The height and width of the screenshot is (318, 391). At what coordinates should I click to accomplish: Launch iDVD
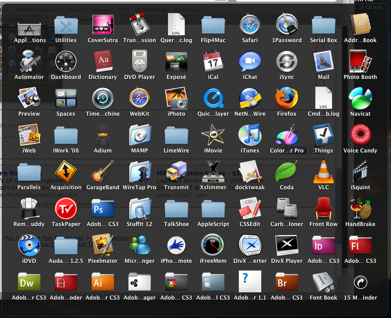point(29,245)
